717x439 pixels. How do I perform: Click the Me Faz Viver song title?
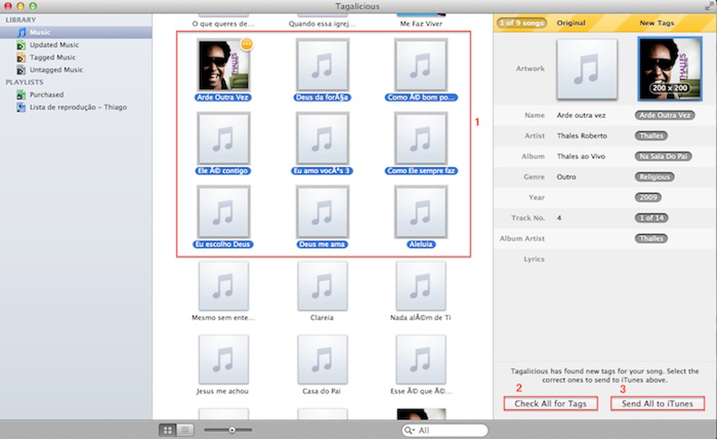(x=421, y=24)
